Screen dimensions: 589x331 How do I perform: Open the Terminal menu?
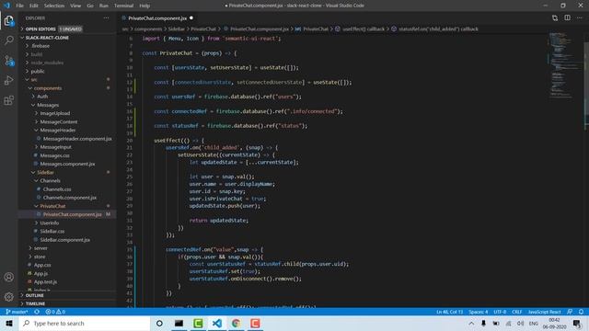[x=123, y=6]
